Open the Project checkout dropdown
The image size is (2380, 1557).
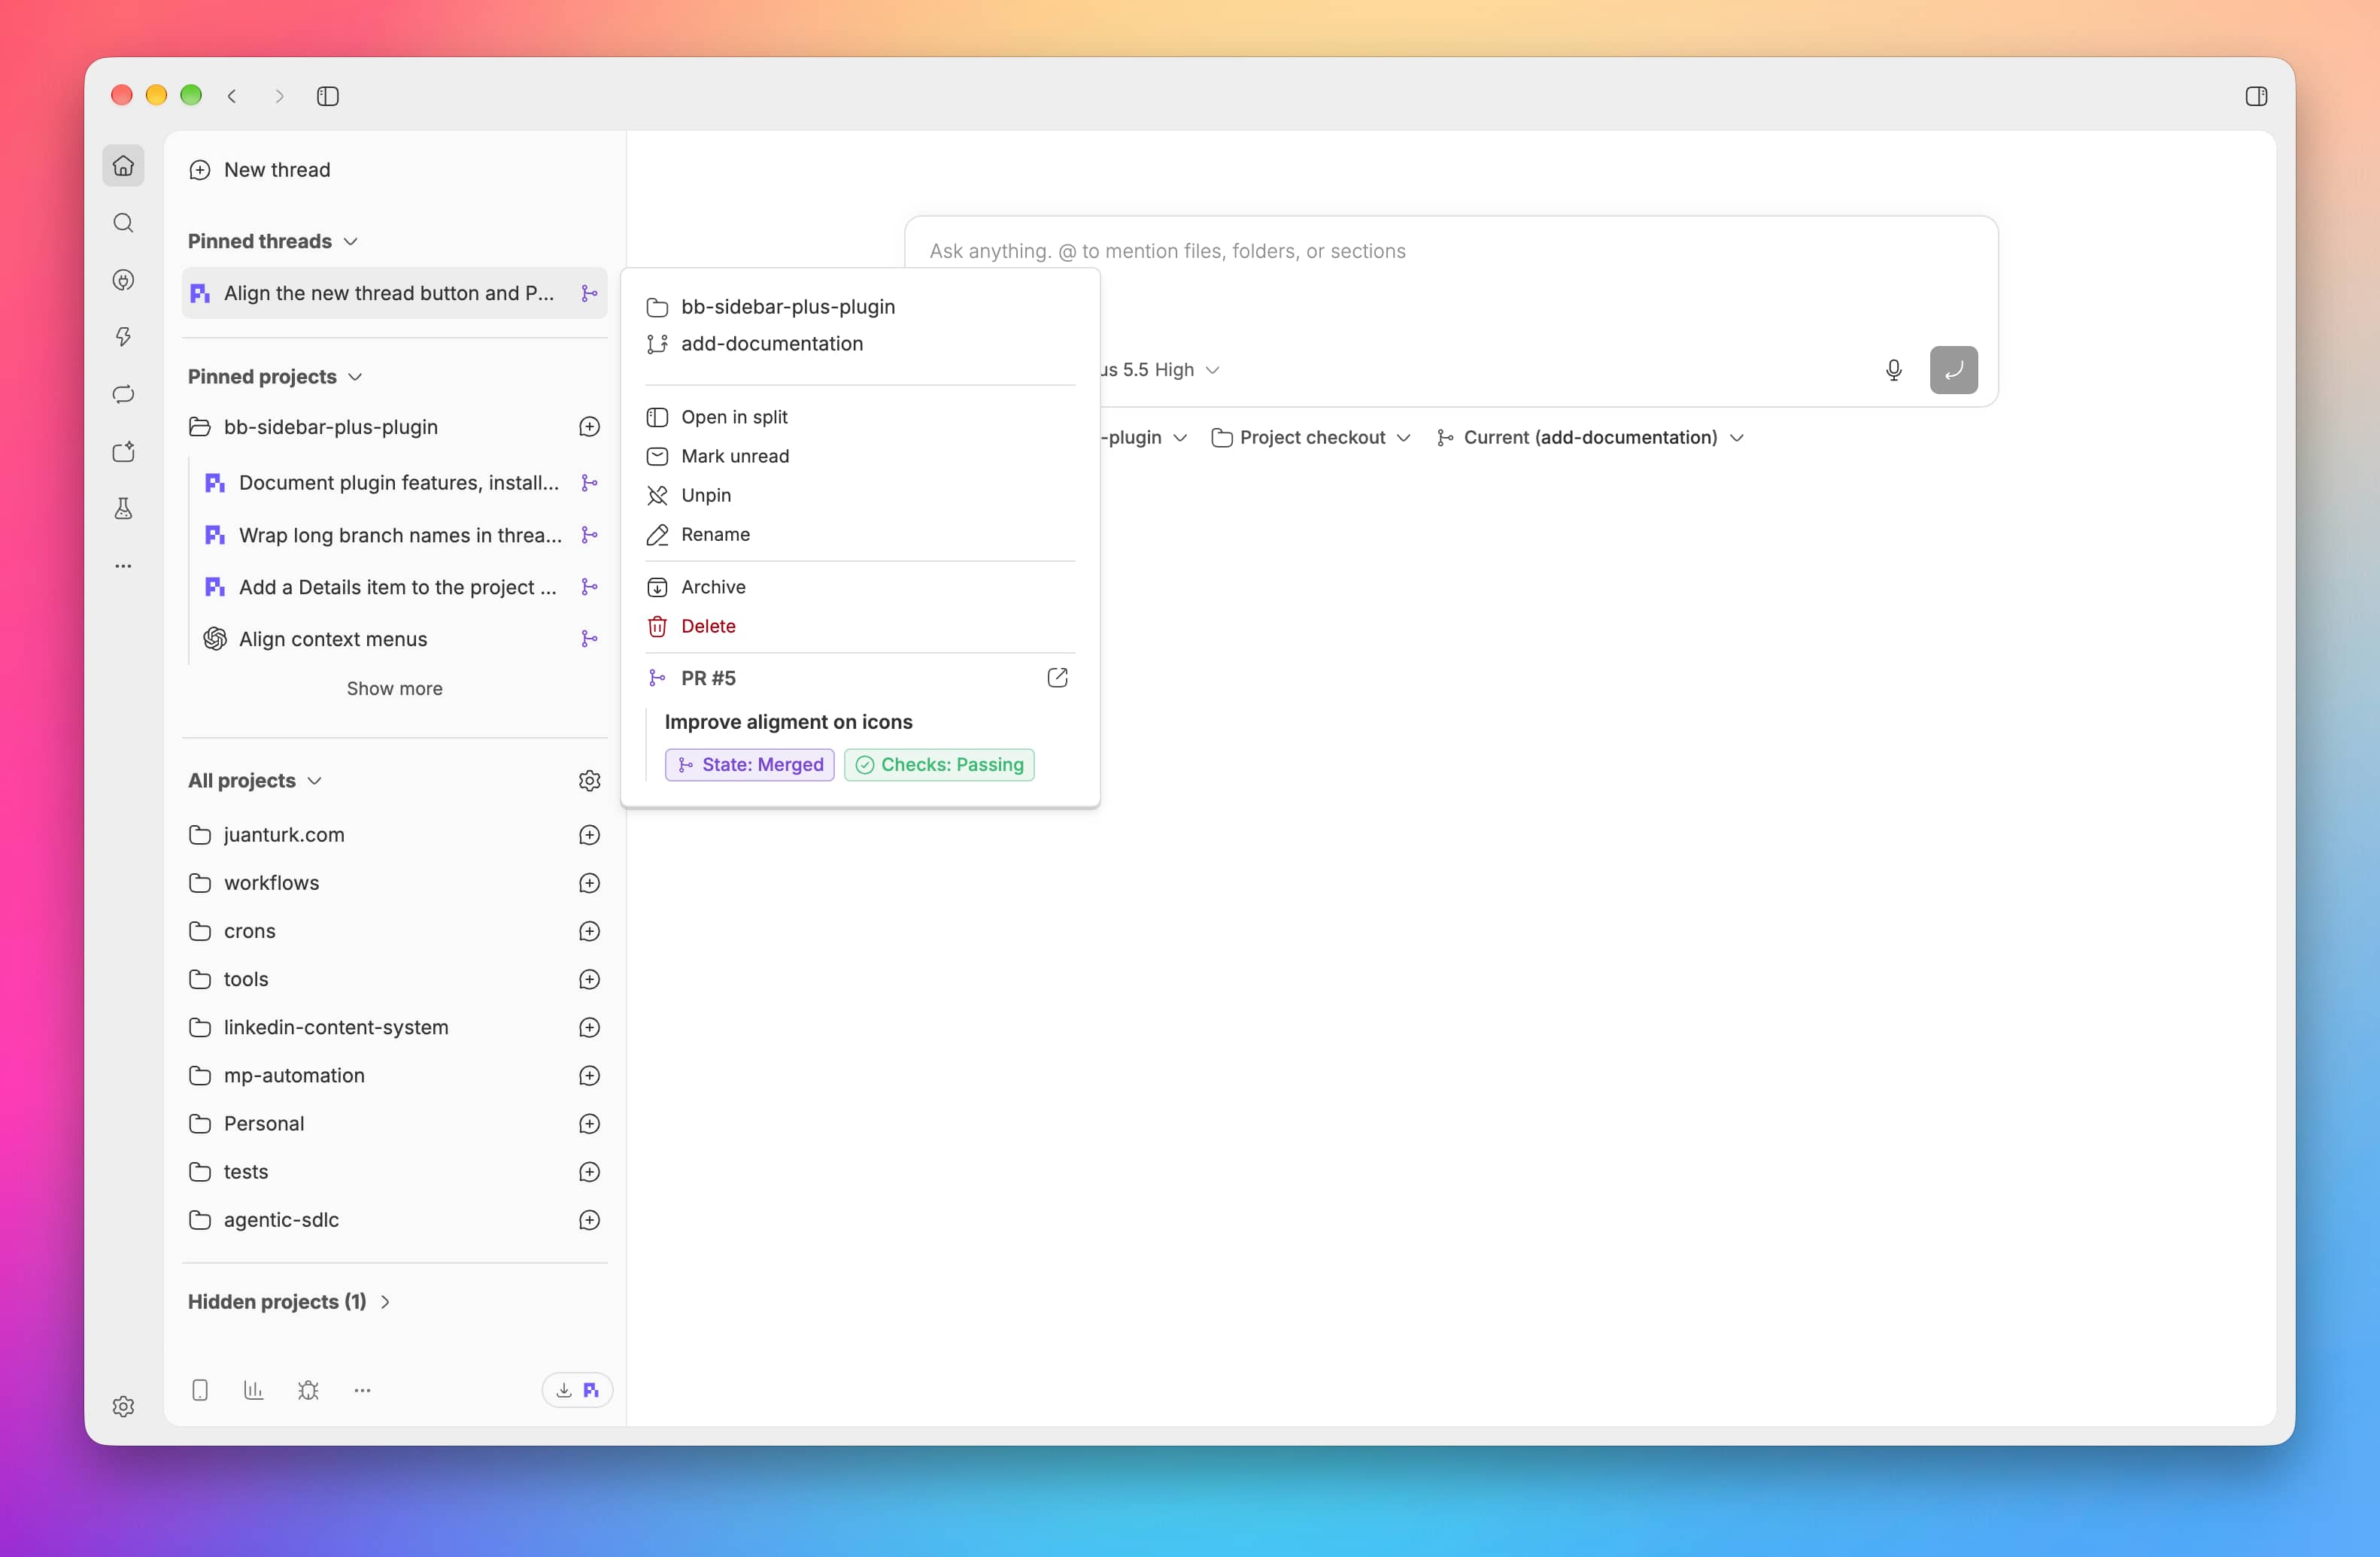[x=1311, y=438]
